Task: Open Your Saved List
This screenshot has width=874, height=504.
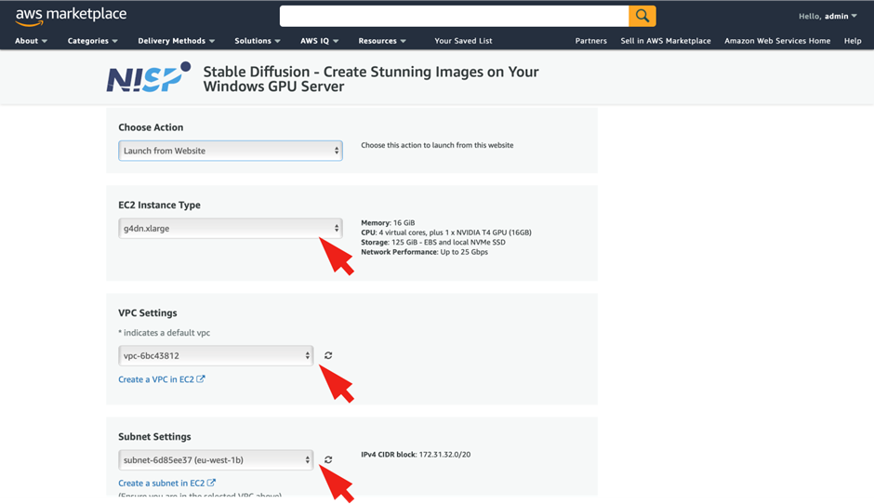Action: 463,41
